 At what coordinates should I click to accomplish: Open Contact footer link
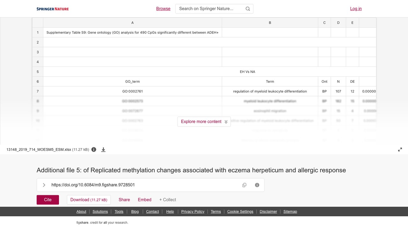pos(152,212)
